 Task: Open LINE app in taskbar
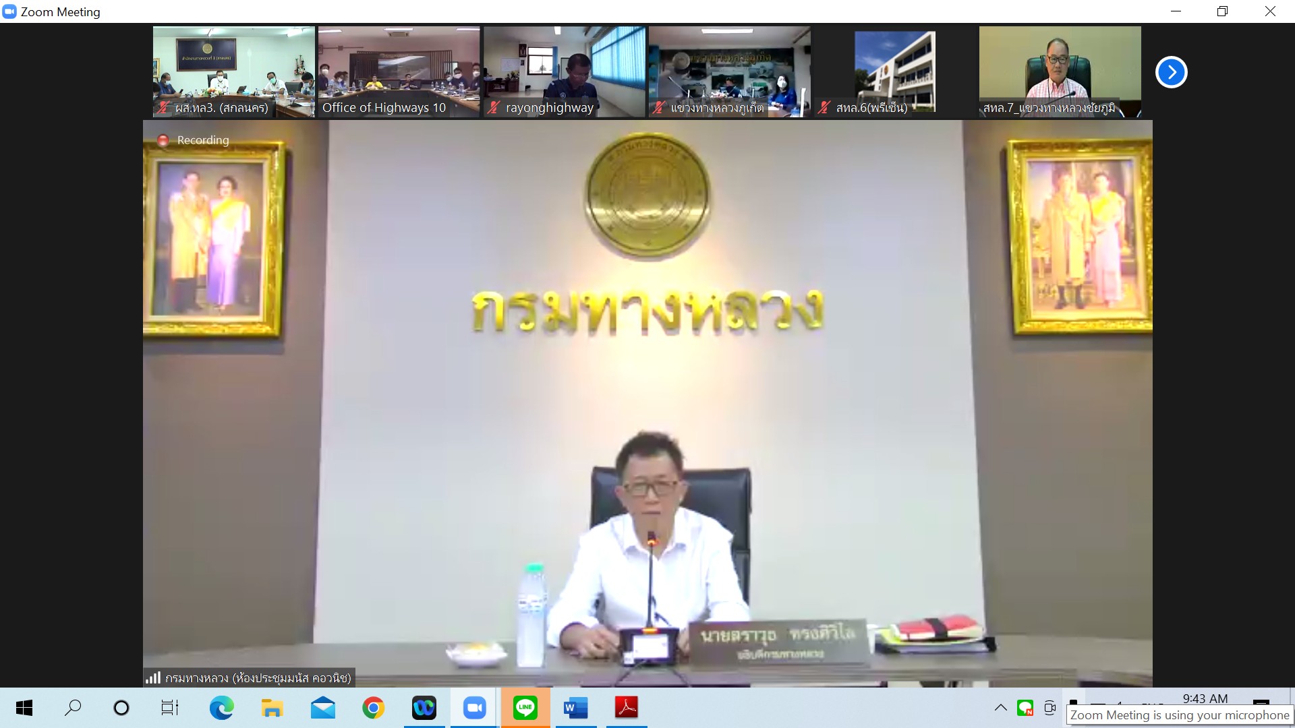coord(525,708)
